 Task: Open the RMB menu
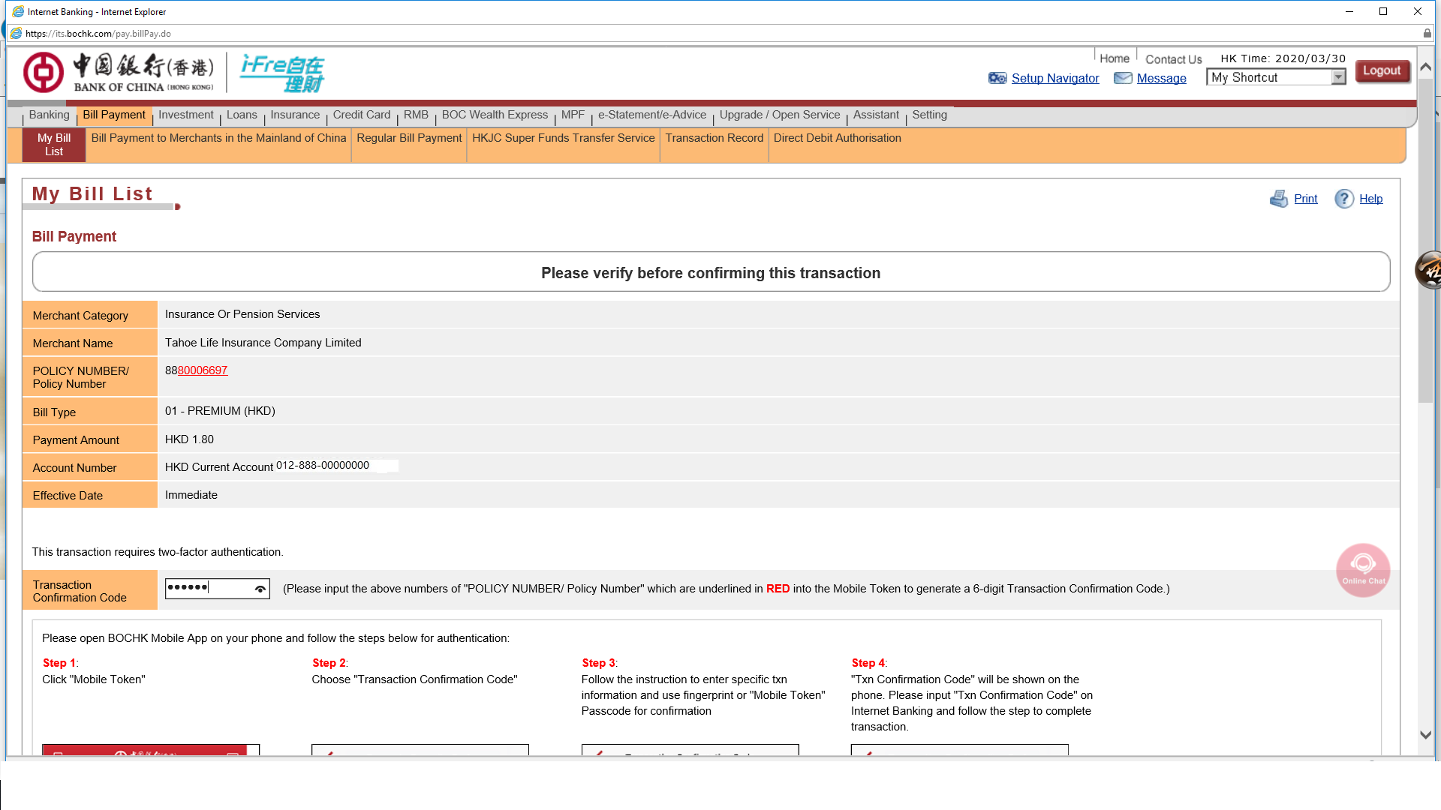click(x=416, y=115)
